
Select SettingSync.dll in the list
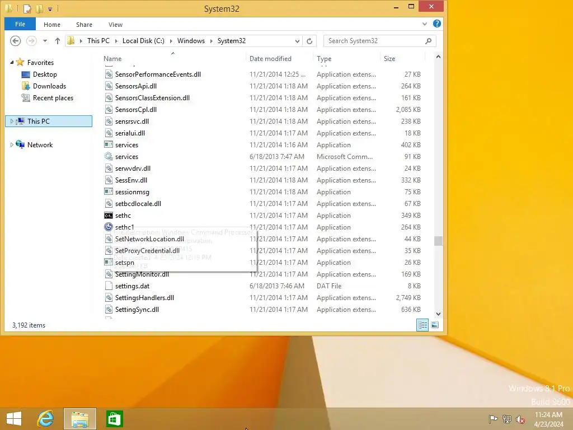coord(137,310)
